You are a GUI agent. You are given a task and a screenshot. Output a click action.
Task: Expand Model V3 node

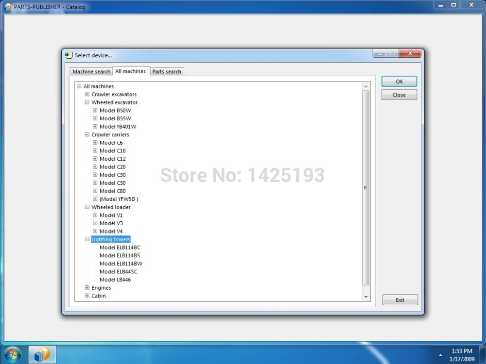[95, 223]
